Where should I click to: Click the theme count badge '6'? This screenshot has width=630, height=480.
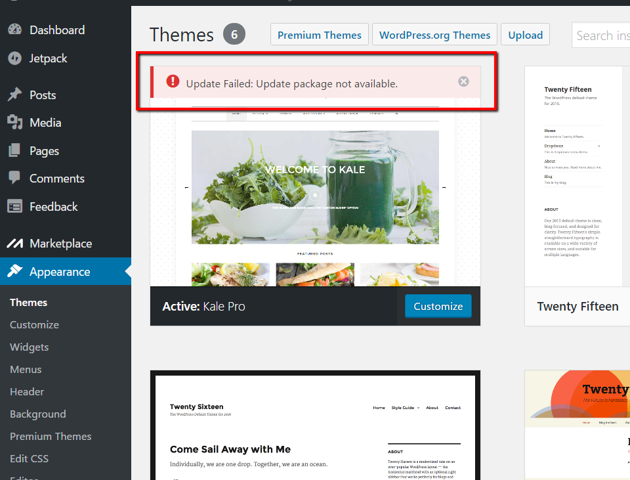234,34
